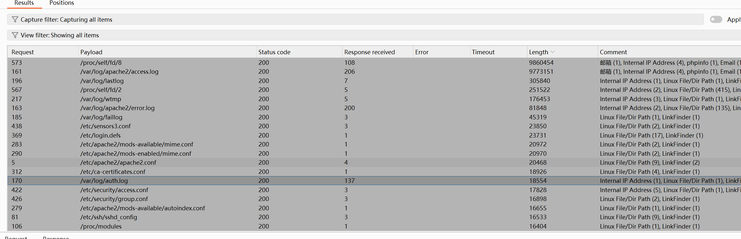Click the Length column sort arrow

click(x=553, y=52)
